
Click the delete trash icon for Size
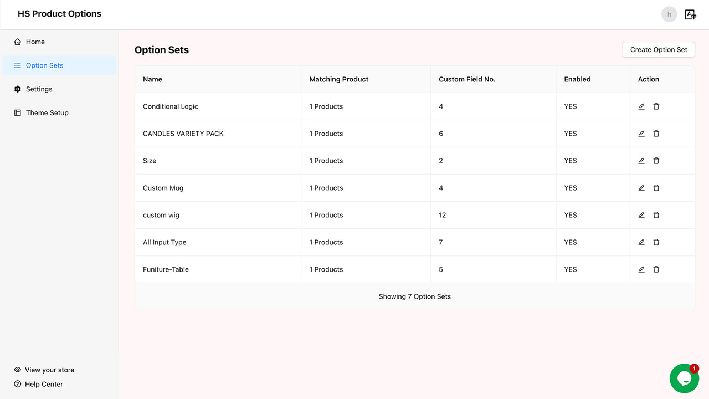pos(656,161)
